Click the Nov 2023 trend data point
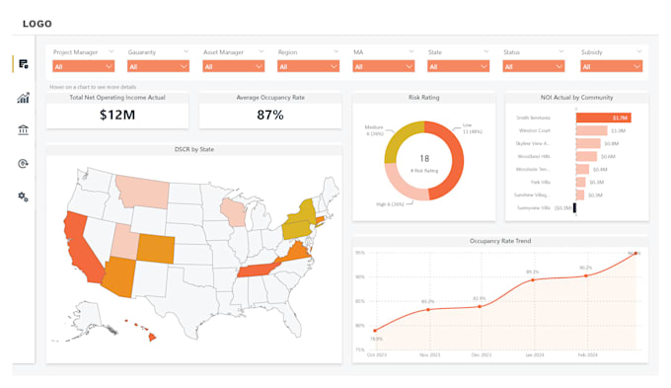671x388 pixels. tap(428, 309)
